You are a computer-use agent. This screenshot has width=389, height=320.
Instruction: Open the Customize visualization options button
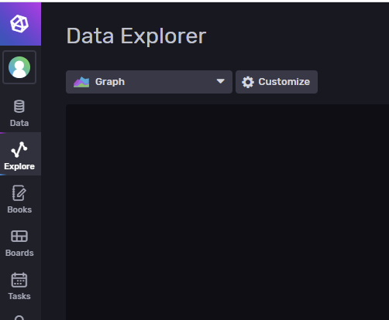coord(277,82)
